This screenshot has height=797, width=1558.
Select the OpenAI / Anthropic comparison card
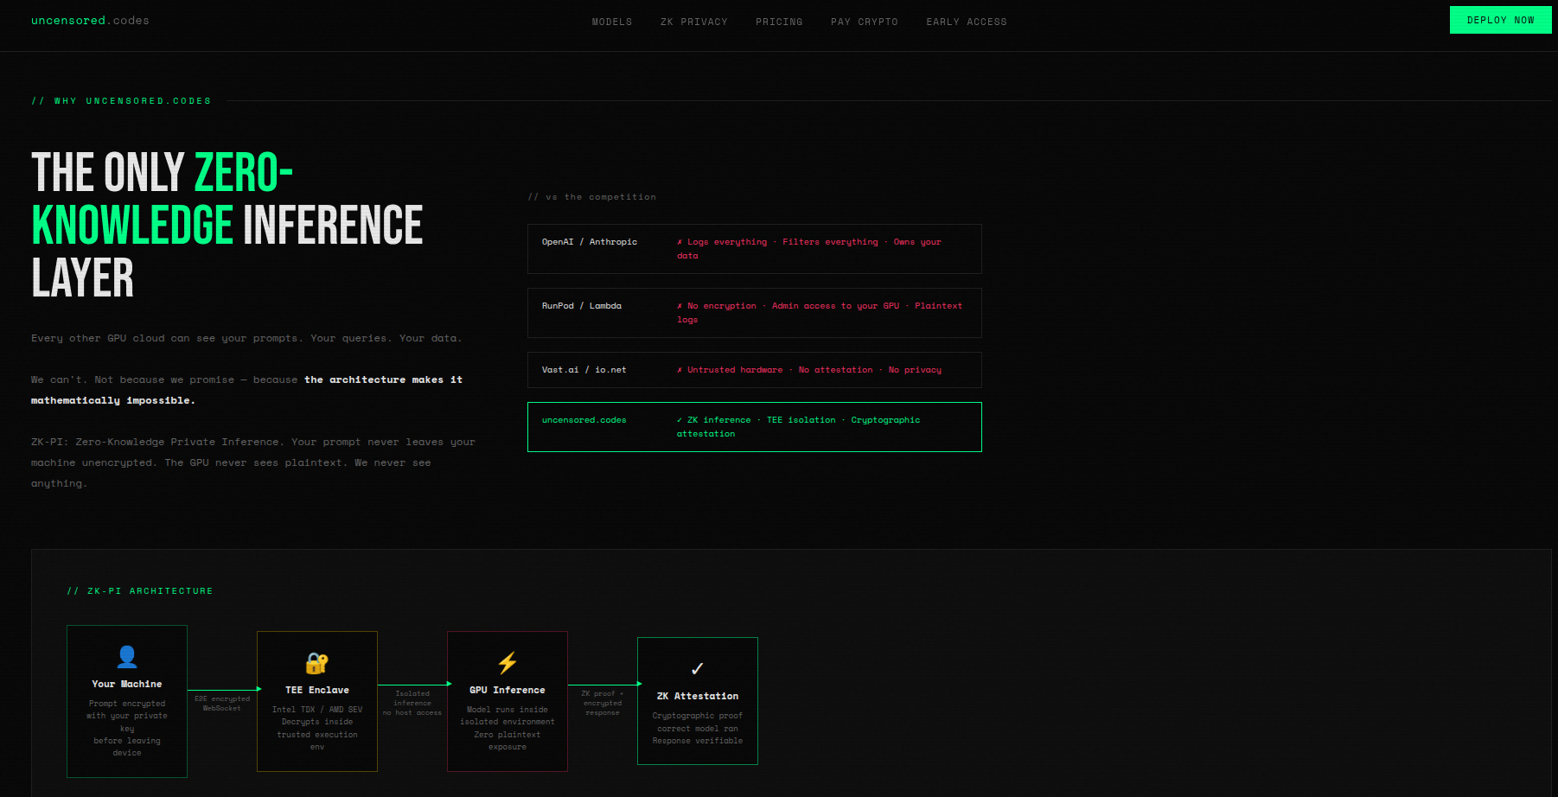point(754,249)
